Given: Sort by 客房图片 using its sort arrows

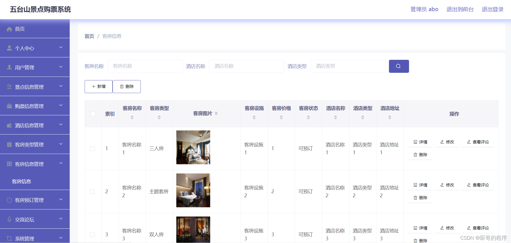Looking at the screenshot, I should click(216, 114).
